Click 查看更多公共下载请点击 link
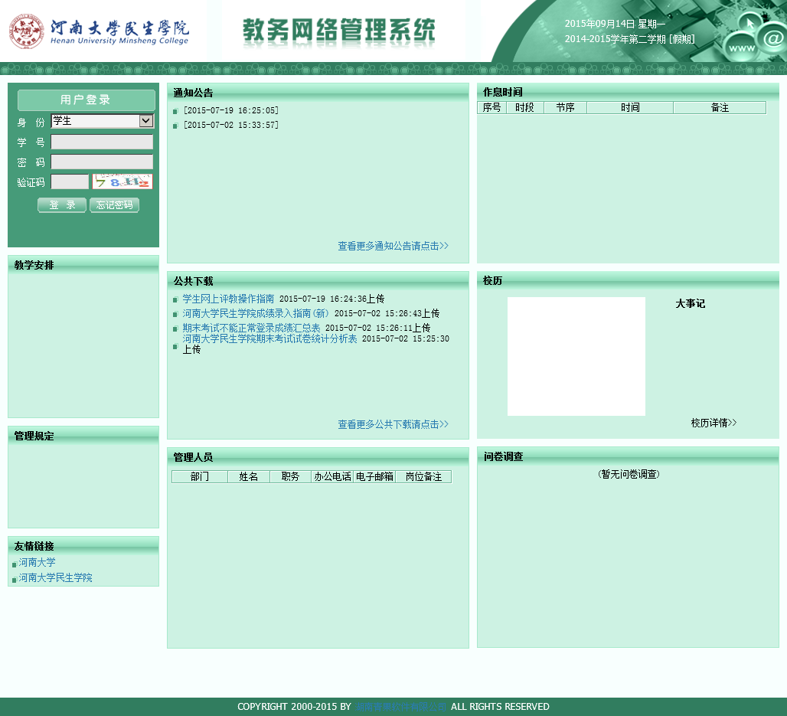The image size is (787, 716). tap(393, 424)
